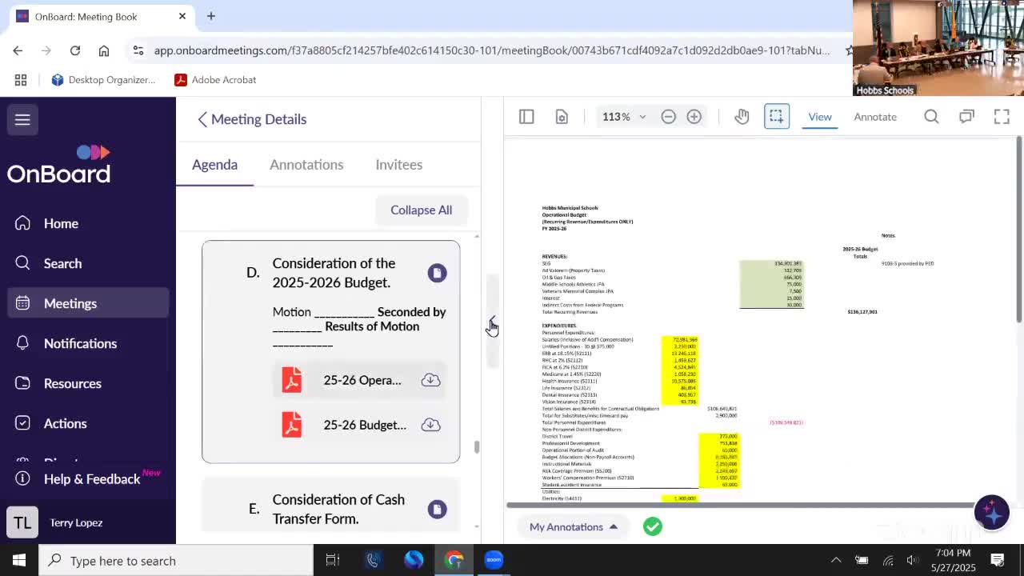Download the 25-26 Budget... PDF file
Image resolution: width=1024 pixels, height=576 pixels.
[x=430, y=425]
